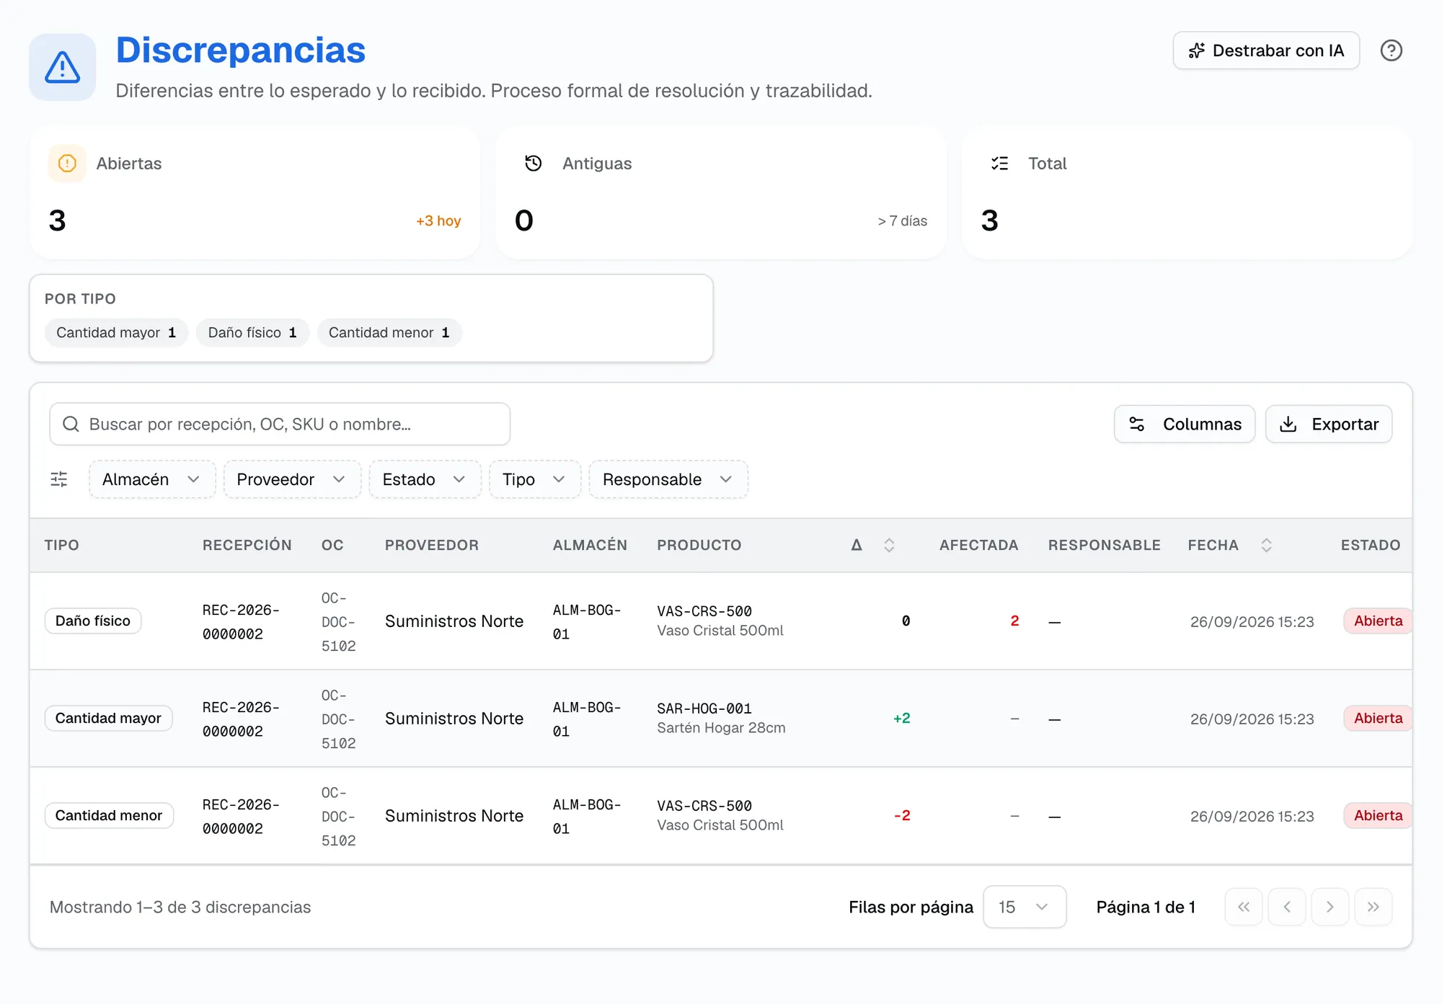Click the Abiertas summary card
The image size is (1442, 1004).
click(x=255, y=192)
